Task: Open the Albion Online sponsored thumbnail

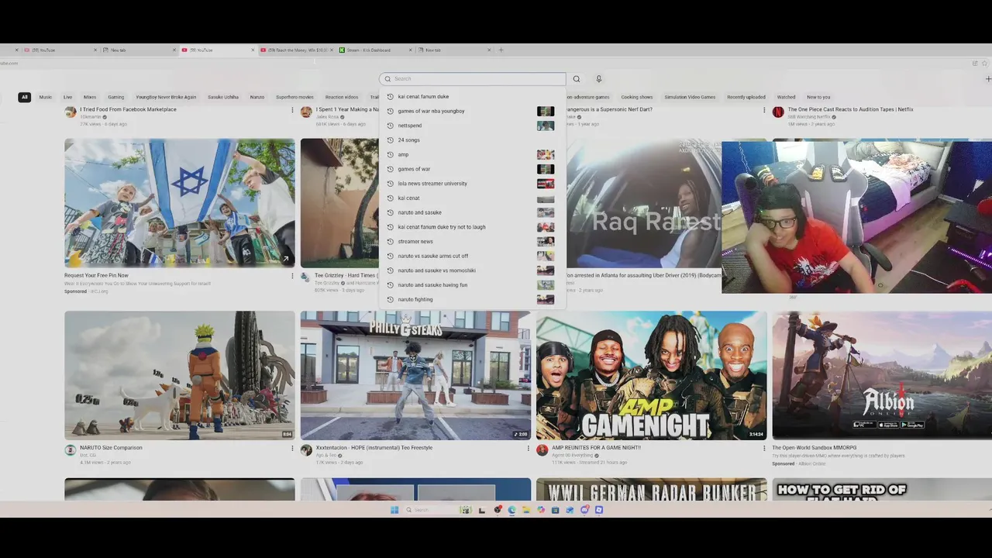Action: click(882, 376)
